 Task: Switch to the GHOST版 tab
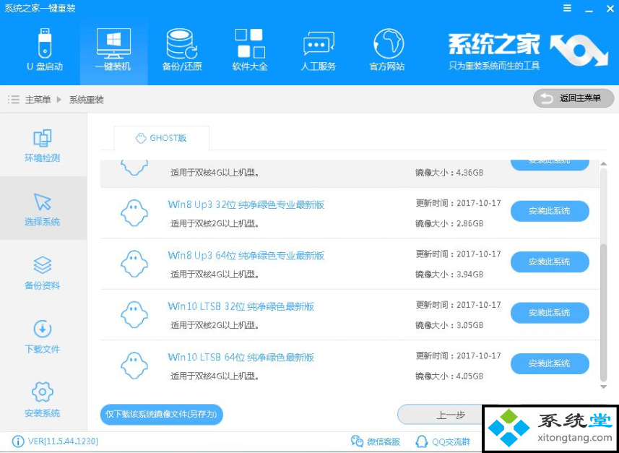(x=162, y=138)
